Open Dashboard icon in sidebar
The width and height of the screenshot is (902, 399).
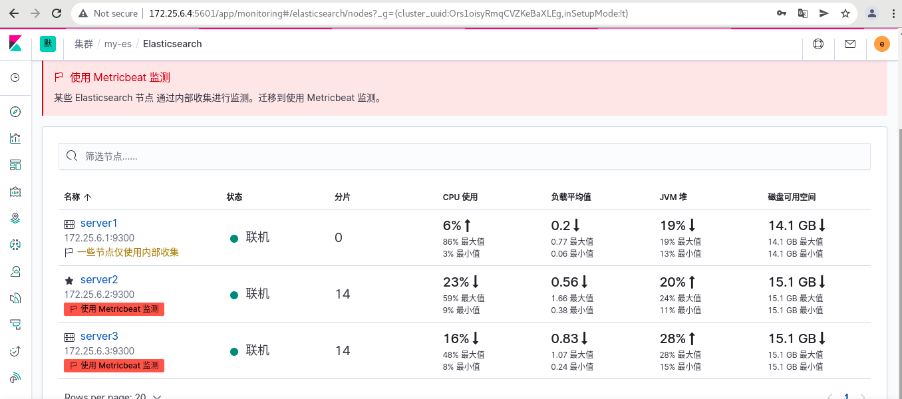[15, 164]
